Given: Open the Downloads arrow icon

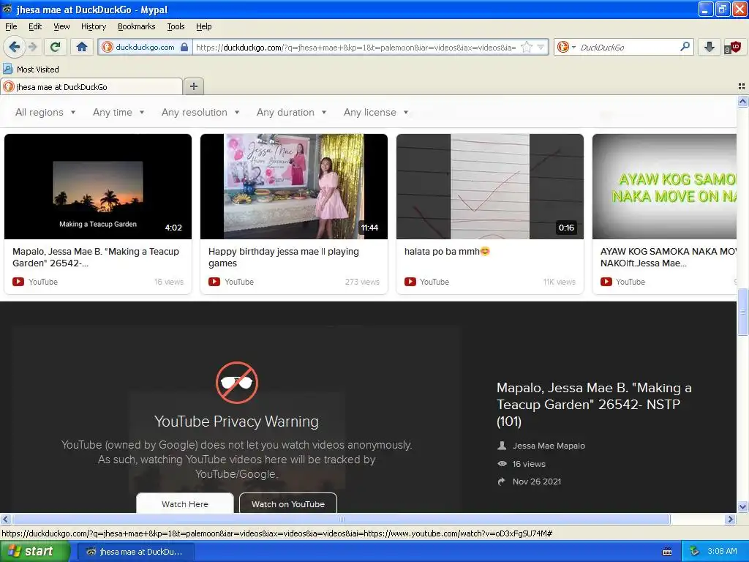Looking at the screenshot, I should [709, 47].
